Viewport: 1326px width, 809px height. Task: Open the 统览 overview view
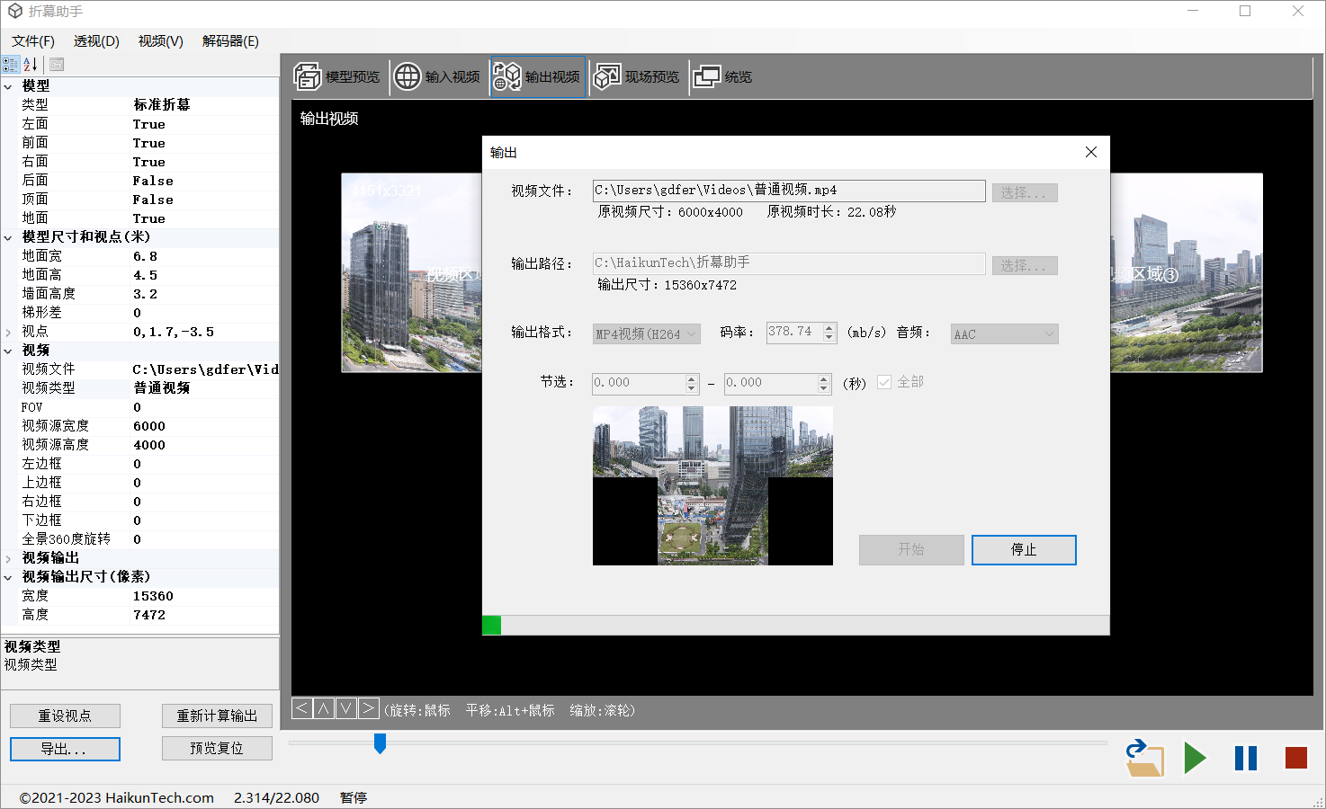click(721, 77)
